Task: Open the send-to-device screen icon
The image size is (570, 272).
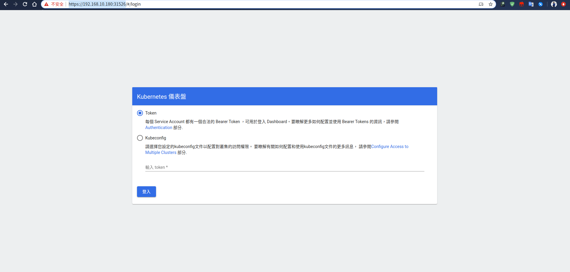Action: click(481, 4)
